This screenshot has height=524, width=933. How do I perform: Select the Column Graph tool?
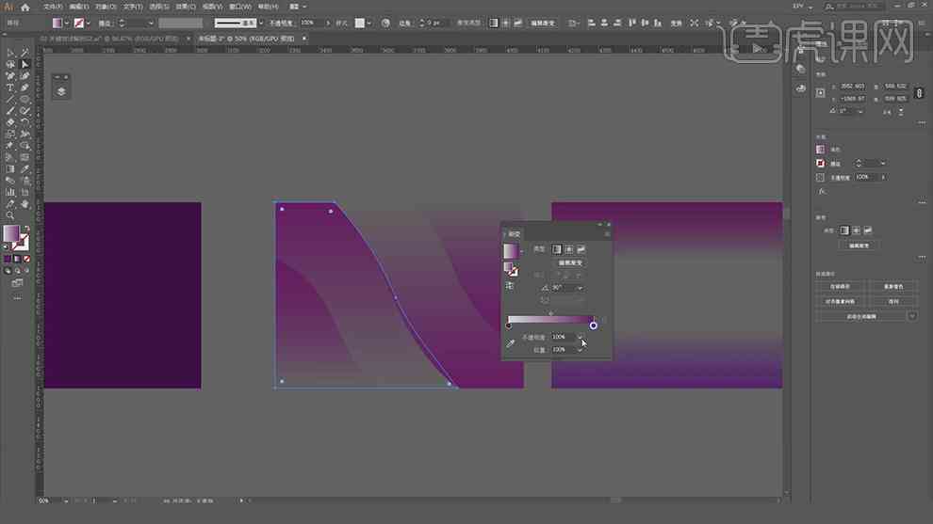[10, 193]
